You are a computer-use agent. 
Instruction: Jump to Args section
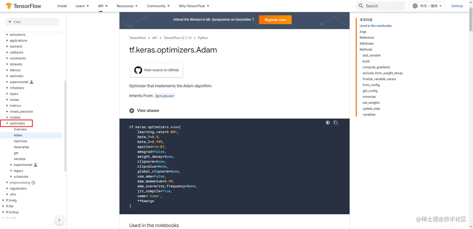coord(363,32)
